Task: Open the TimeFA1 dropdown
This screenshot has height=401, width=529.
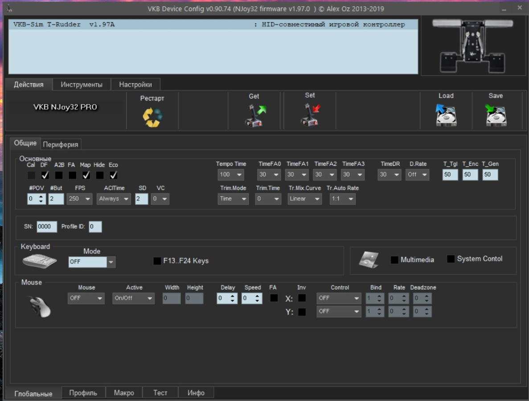Action: (297, 174)
